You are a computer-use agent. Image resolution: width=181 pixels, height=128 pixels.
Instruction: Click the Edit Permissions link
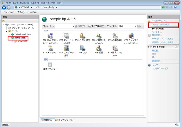click(162, 25)
